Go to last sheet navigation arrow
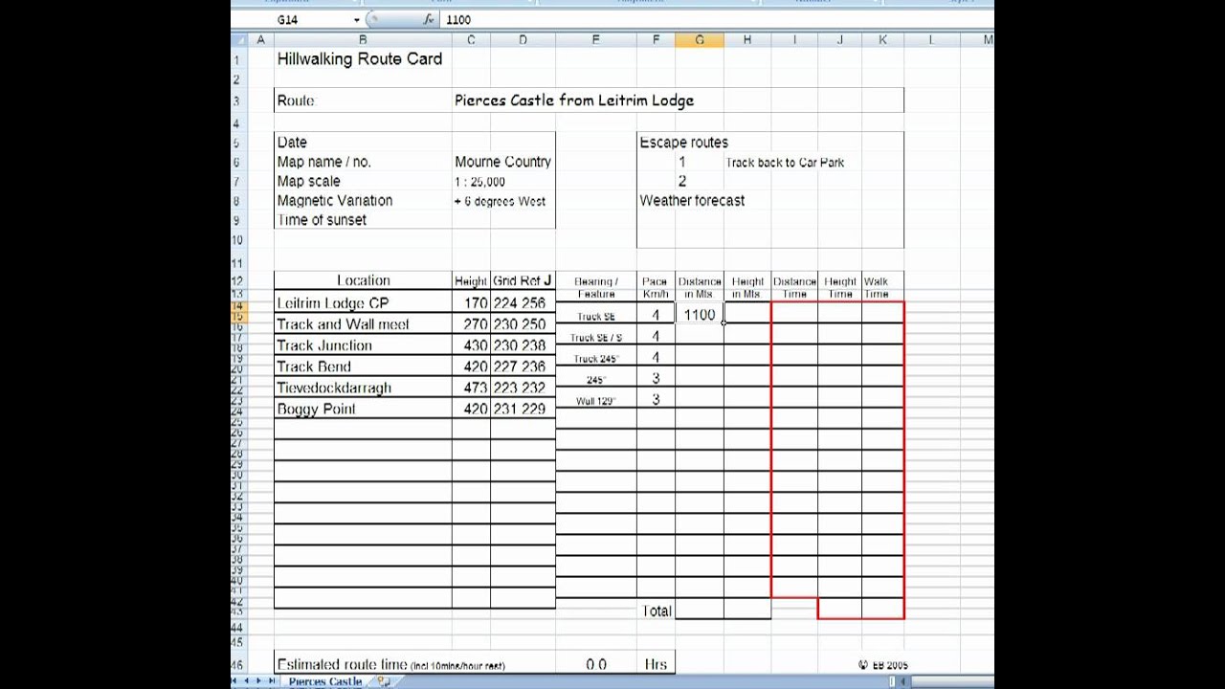The height and width of the screenshot is (689, 1225). click(271, 681)
